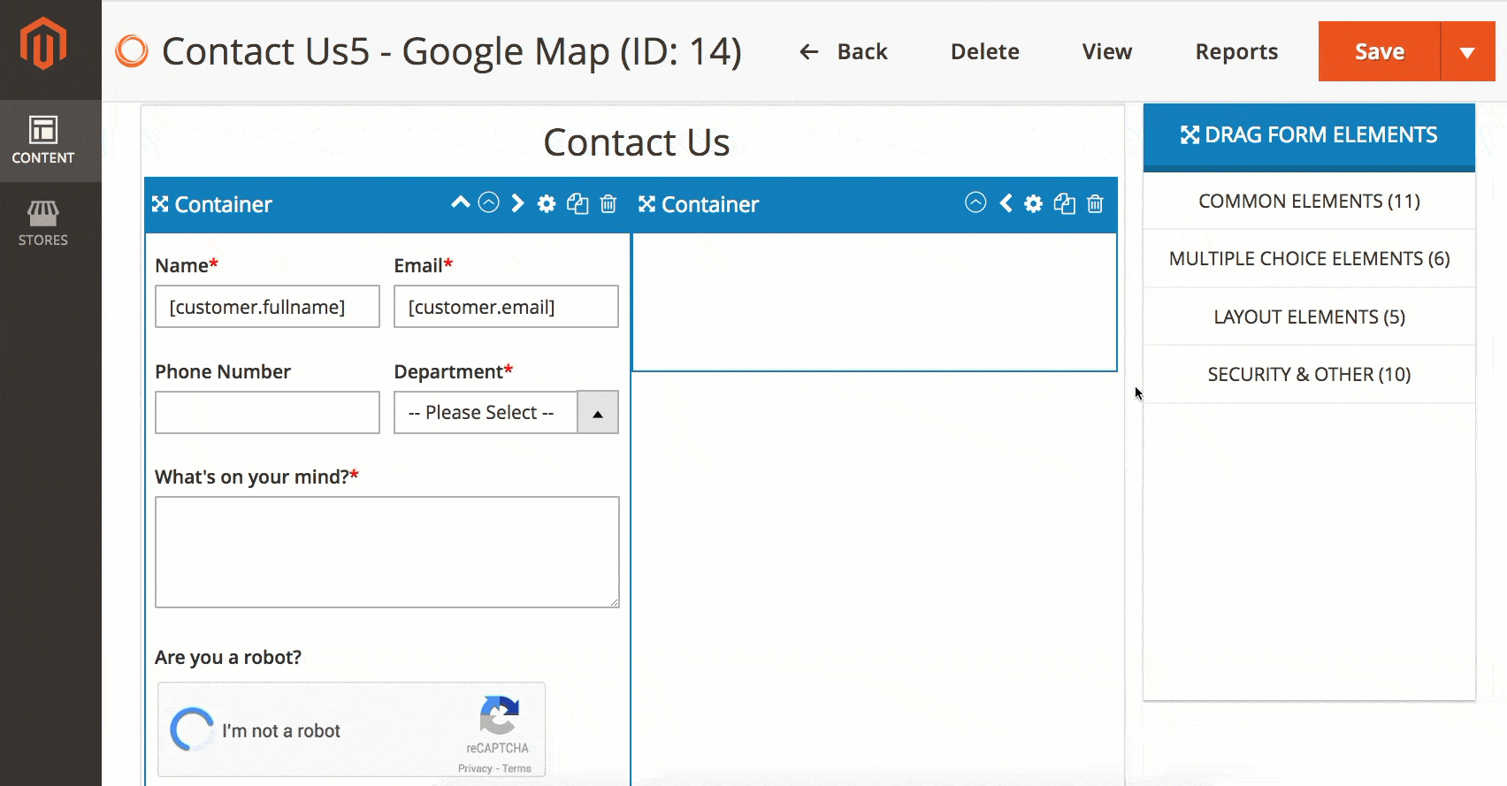Image resolution: width=1507 pixels, height=786 pixels.
Task: Grab the left Container move handle icon
Action: tap(160, 204)
